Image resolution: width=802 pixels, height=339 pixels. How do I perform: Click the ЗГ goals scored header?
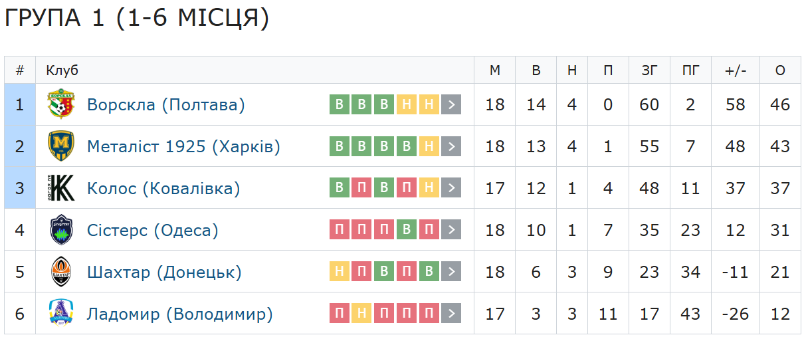pyautogui.click(x=649, y=70)
